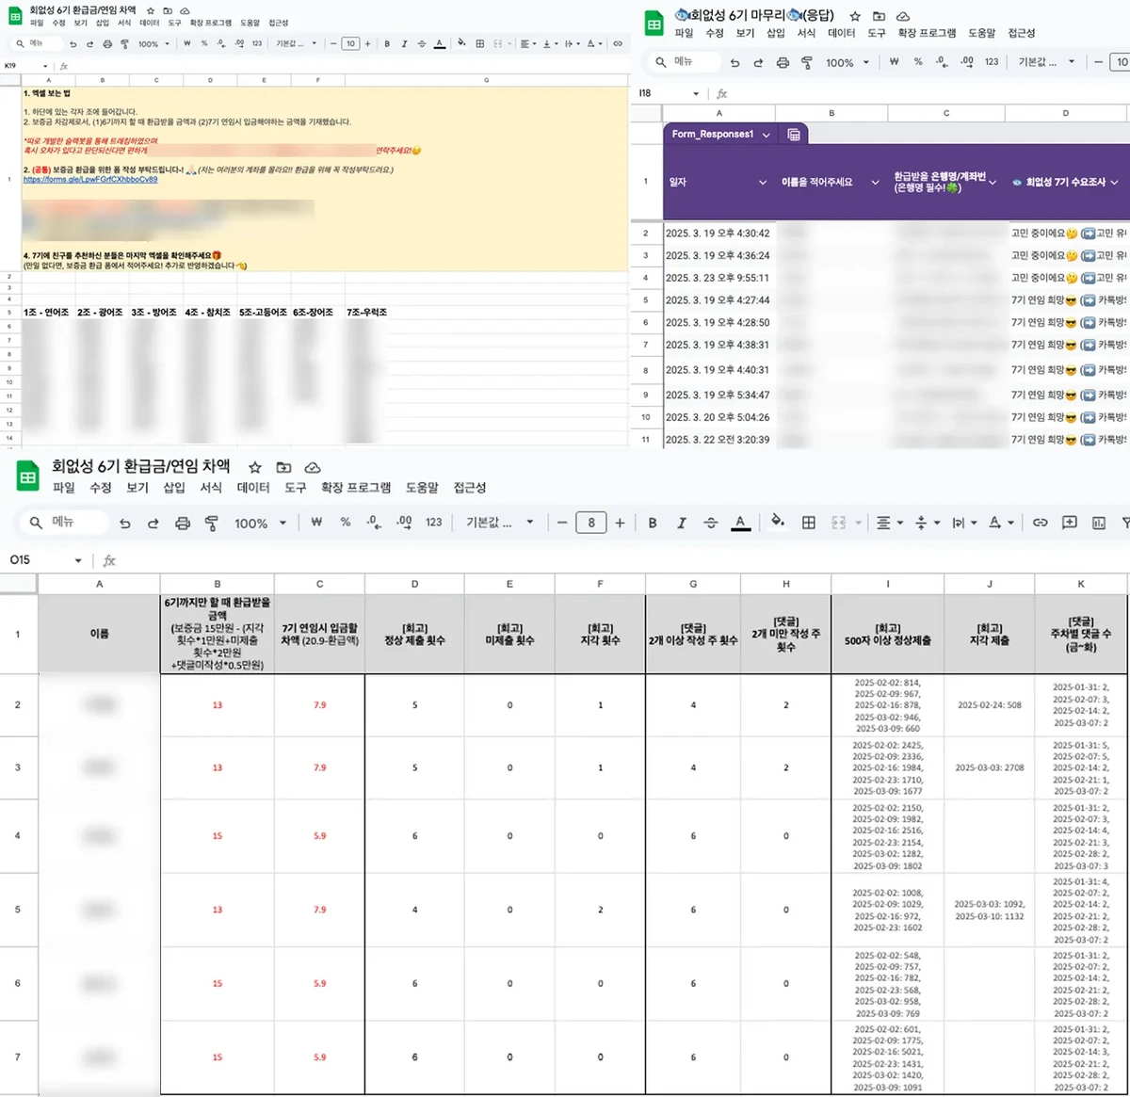The image size is (1130, 1097).
Task: Toggle bold formatting in the bottom toolbar
Action: (652, 523)
